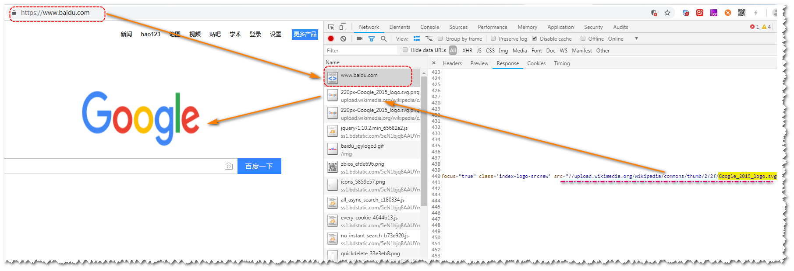Image resolution: width=794 pixels, height=271 pixels.
Task: Open the Online throttling dropdown
Action: [x=623, y=38]
